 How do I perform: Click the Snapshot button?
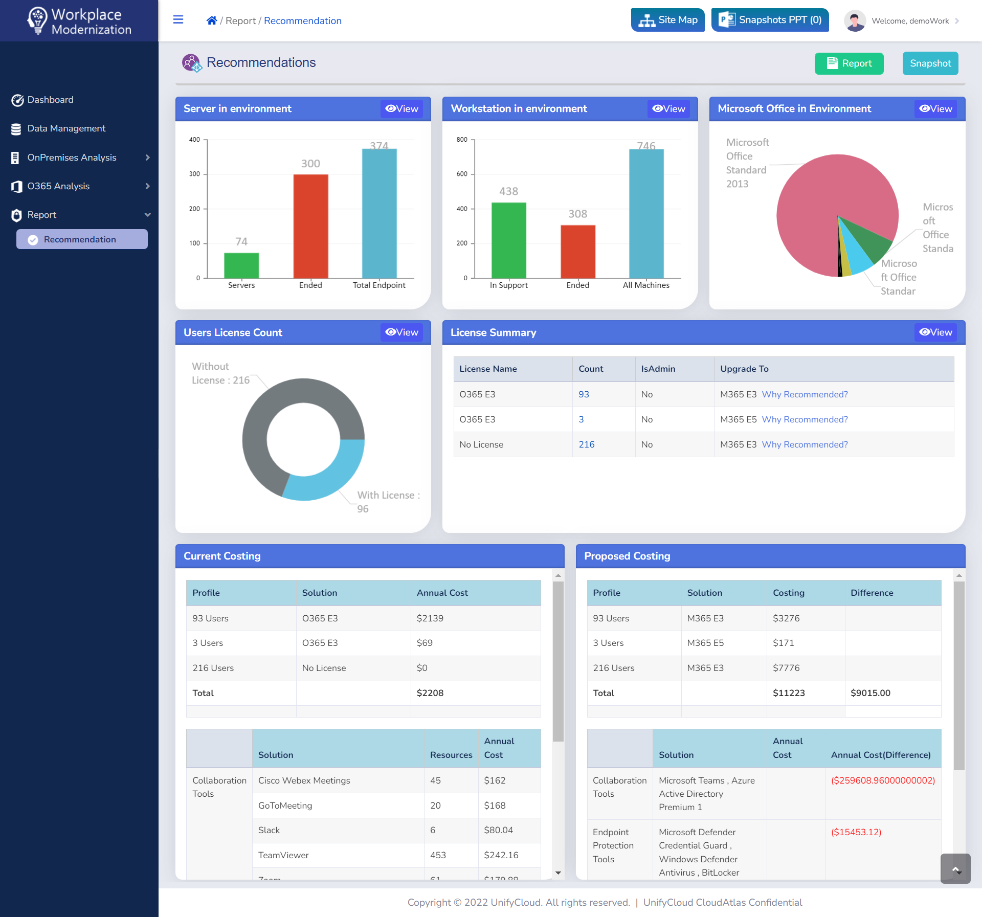930,63
